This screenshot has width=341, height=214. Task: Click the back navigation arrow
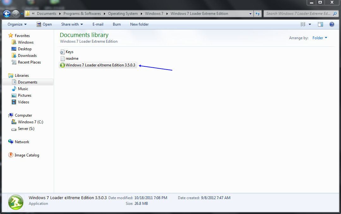point(7,13)
